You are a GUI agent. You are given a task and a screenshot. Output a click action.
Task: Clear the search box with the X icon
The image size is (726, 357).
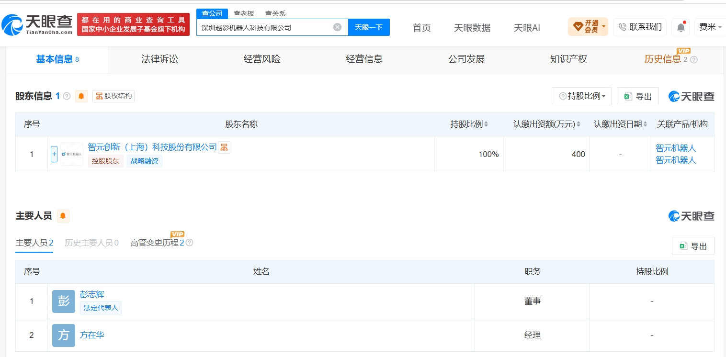[x=337, y=27]
